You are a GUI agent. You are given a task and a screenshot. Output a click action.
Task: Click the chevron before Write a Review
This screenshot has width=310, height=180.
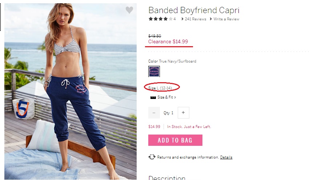(211, 19)
